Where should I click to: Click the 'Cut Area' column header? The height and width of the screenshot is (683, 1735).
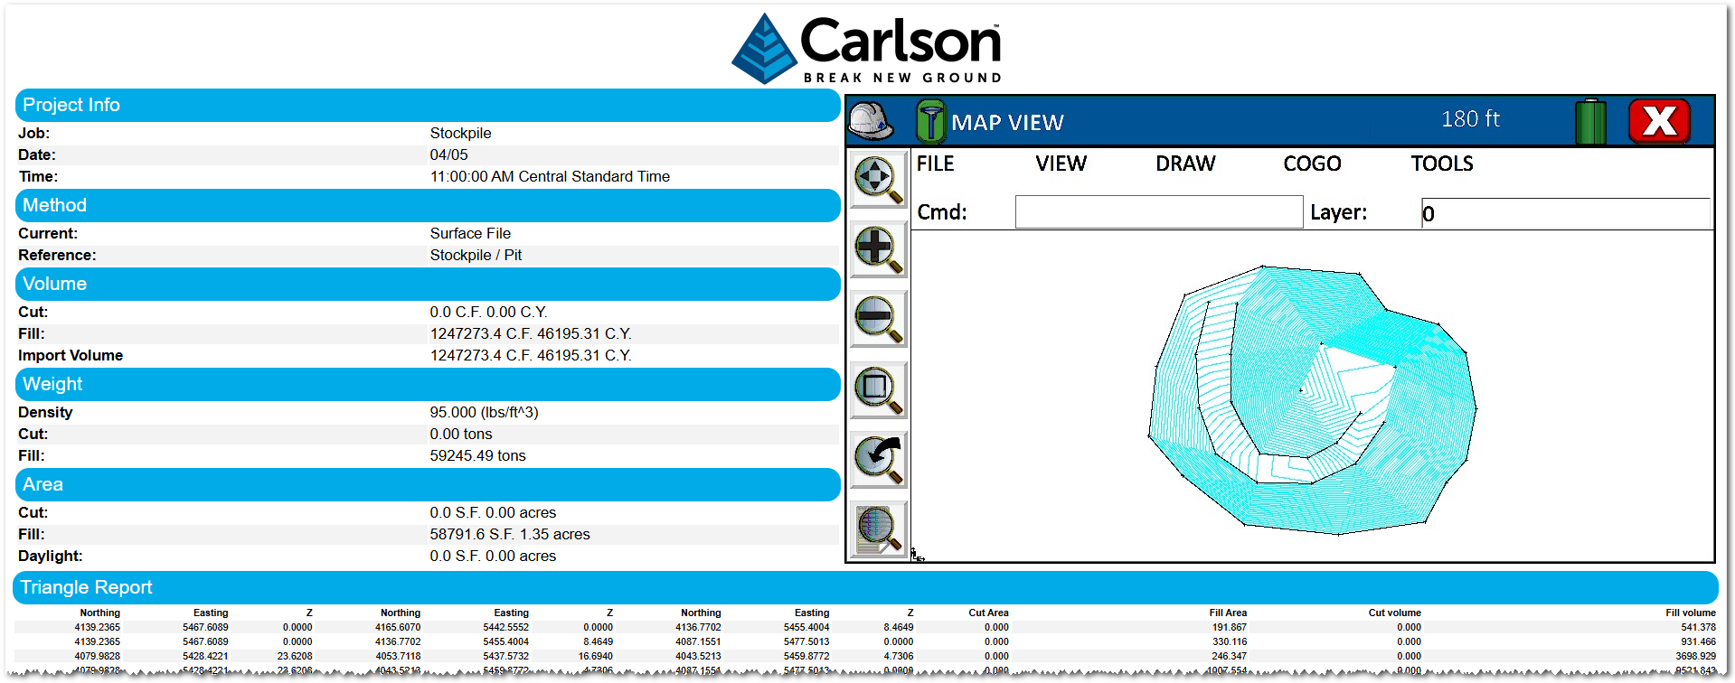pyautogui.click(x=988, y=613)
